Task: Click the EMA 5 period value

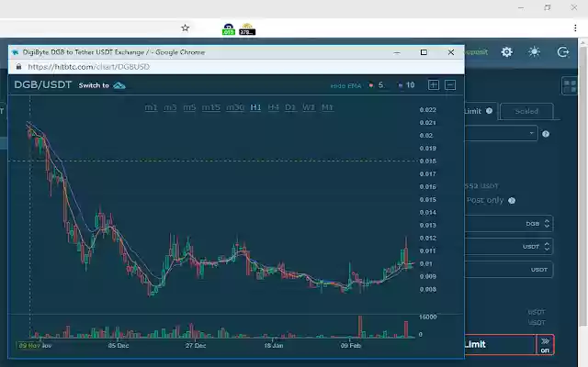Action: (x=381, y=85)
